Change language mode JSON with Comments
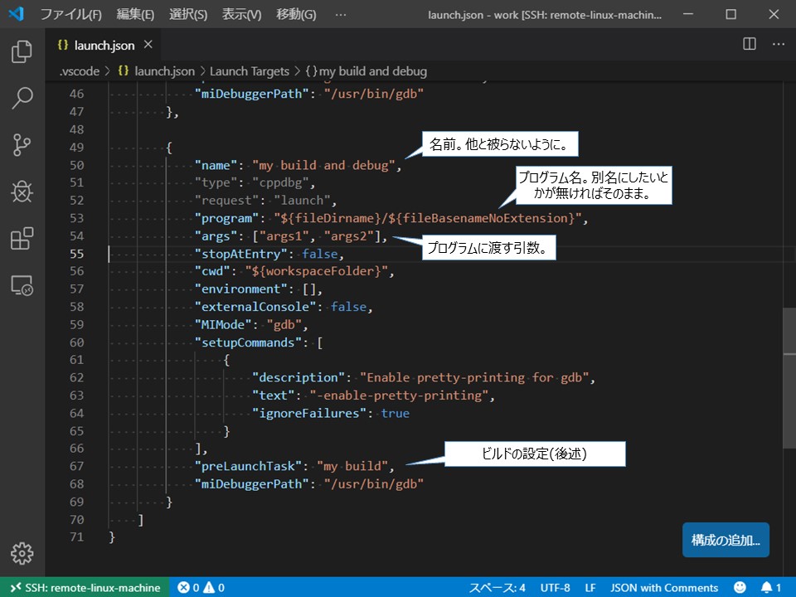 point(664,587)
